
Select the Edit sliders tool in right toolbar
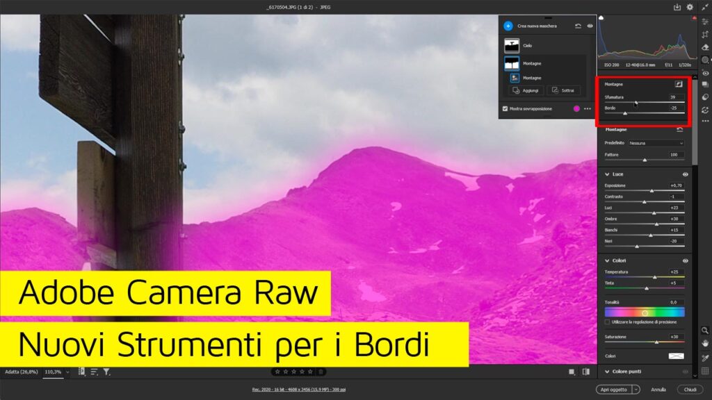[705, 22]
